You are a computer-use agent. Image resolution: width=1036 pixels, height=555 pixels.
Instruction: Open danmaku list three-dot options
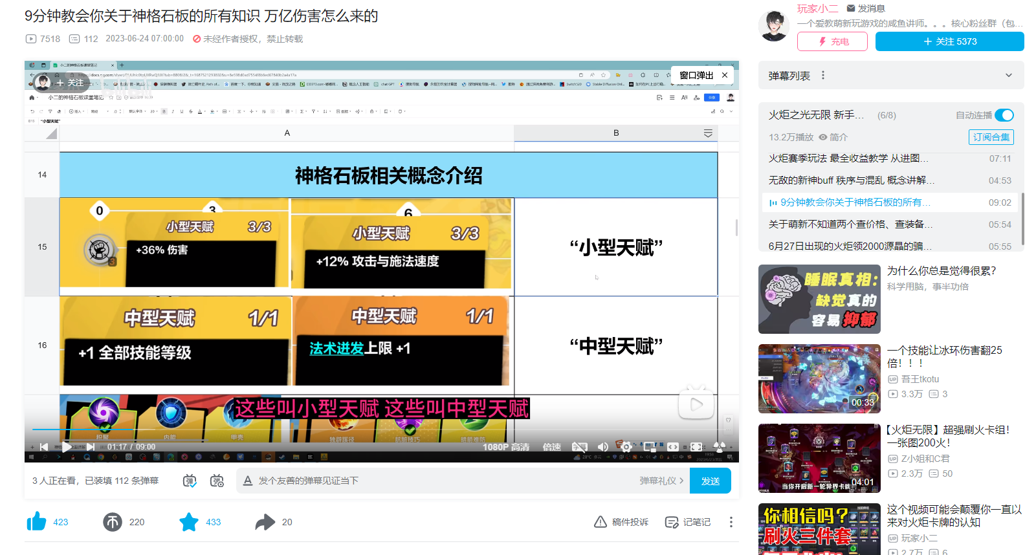tap(823, 75)
